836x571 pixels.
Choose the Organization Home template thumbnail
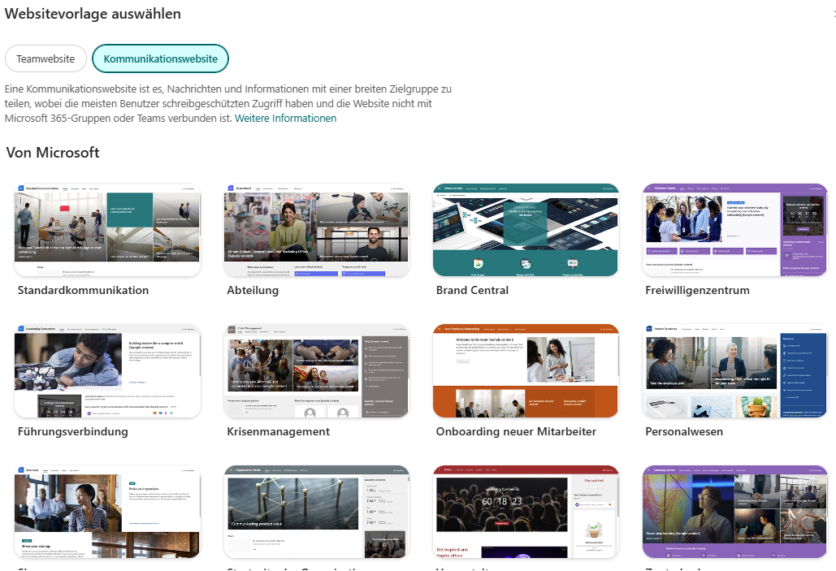317,512
